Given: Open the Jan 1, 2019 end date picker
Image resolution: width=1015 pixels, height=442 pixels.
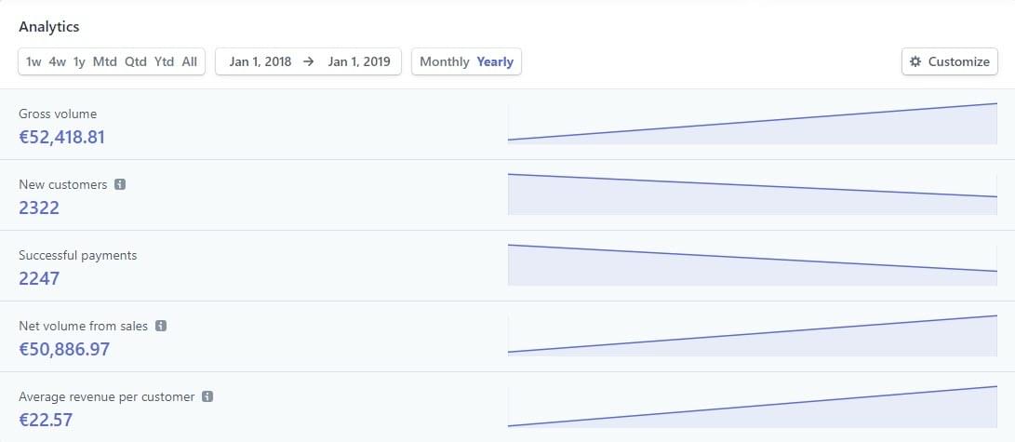Looking at the screenshot, I should point(359,61).
